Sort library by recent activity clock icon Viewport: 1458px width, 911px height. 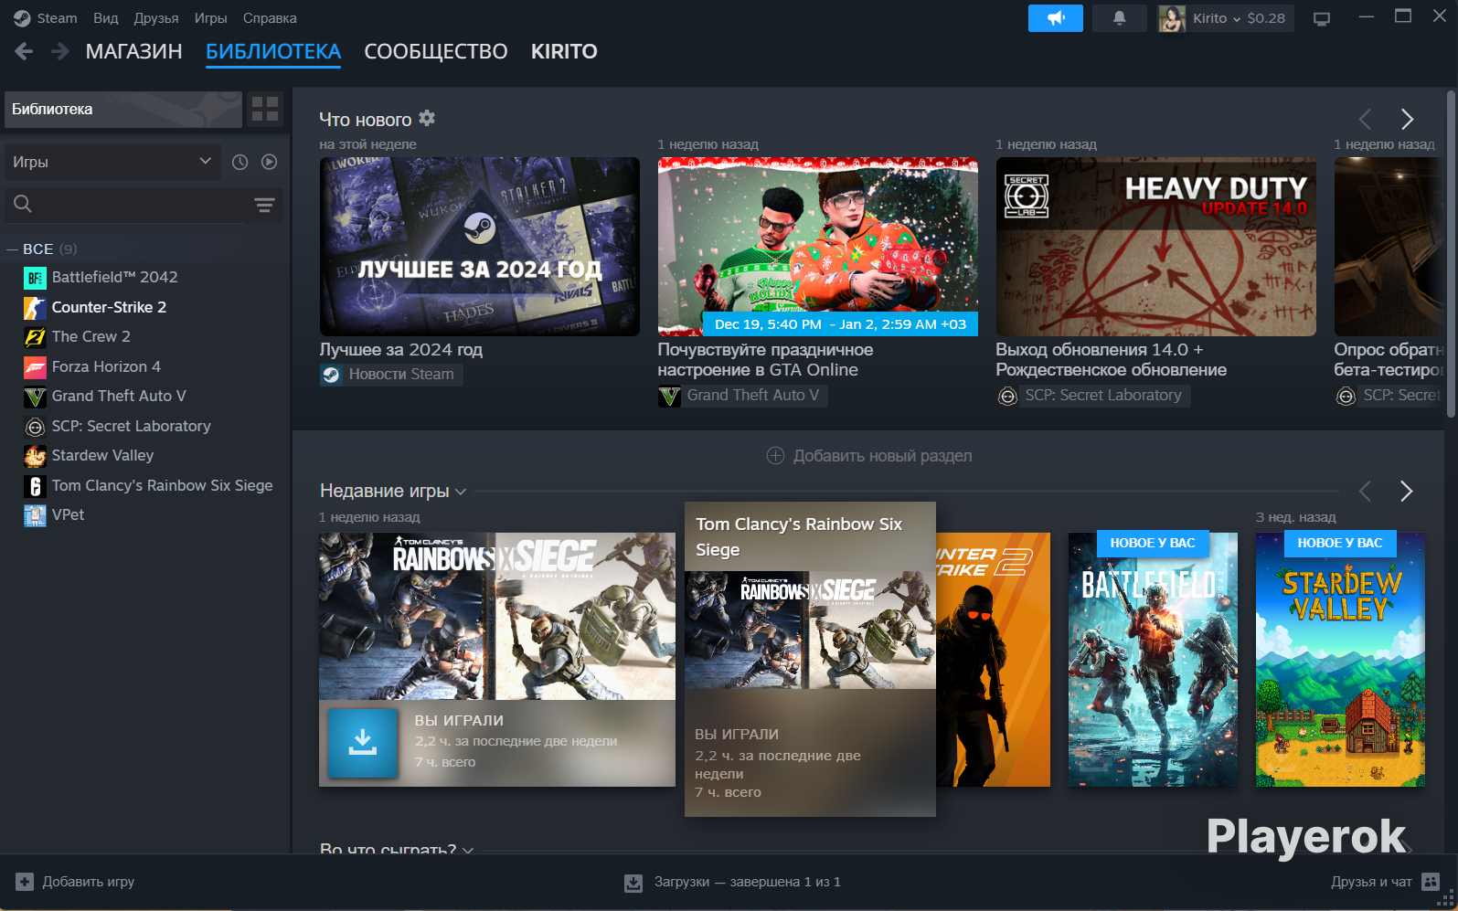tap(240, 162)
